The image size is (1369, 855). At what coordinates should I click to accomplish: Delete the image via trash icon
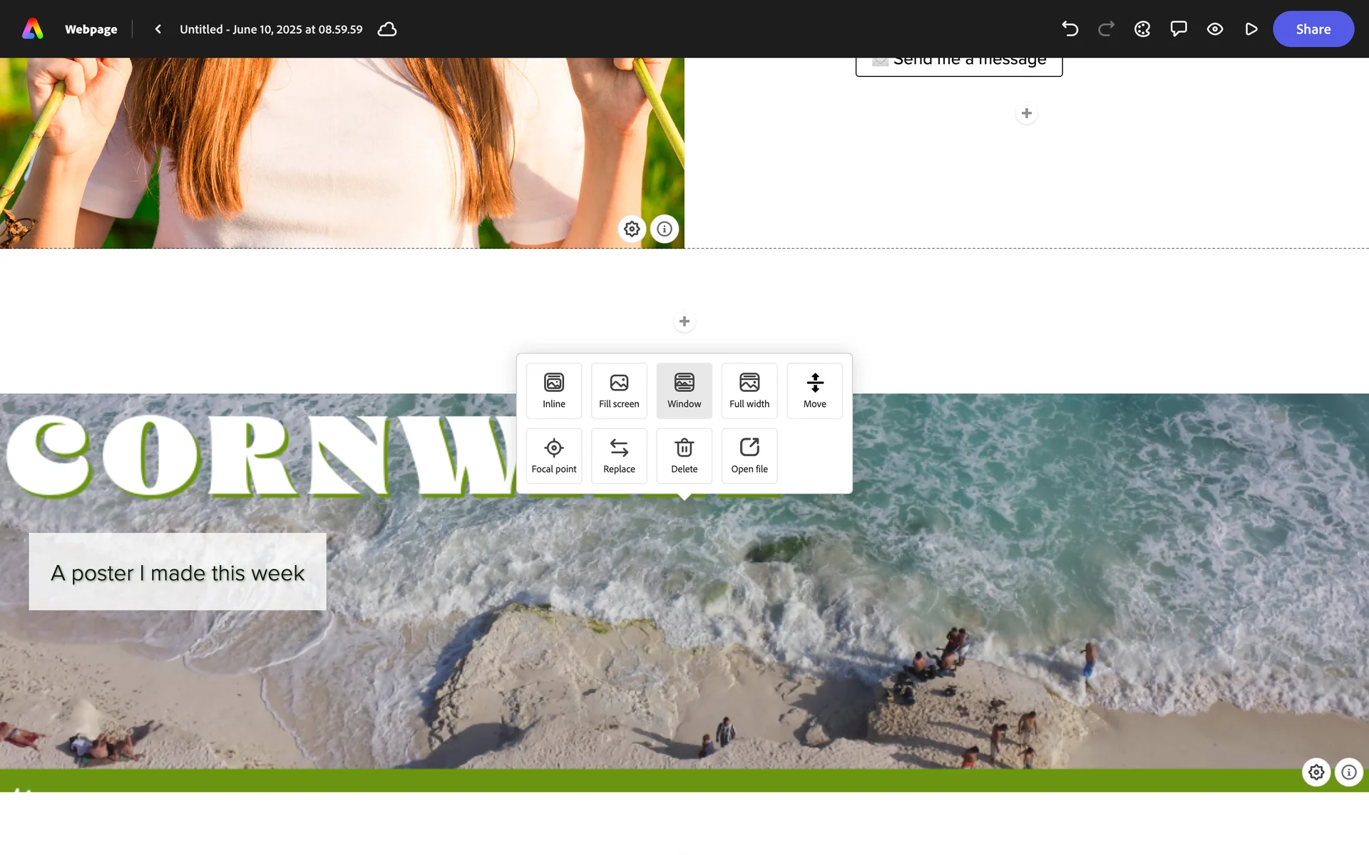pos(684,455)
